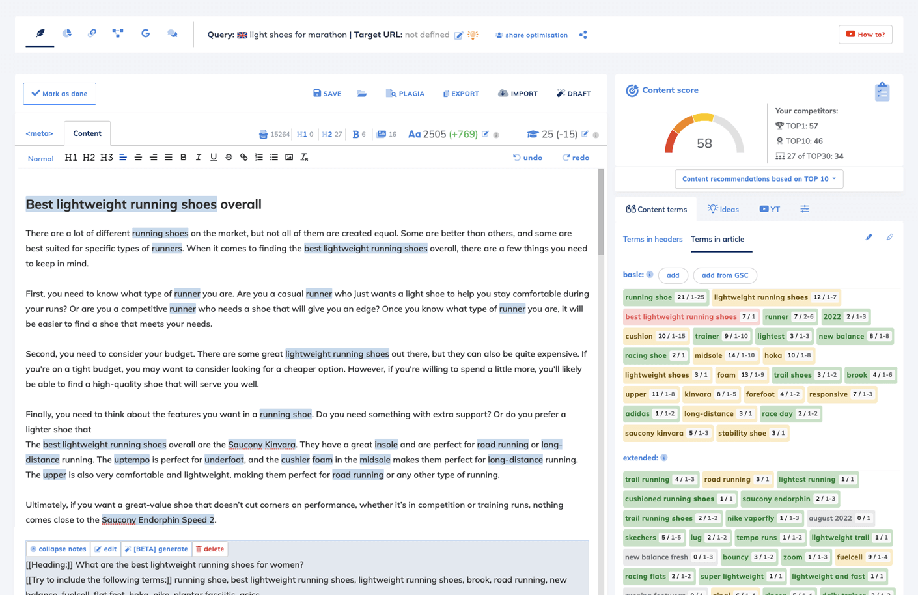918x595 pixels.
Task: Open the Google integration icon in top bar
Action: click(x=145, y=35)
